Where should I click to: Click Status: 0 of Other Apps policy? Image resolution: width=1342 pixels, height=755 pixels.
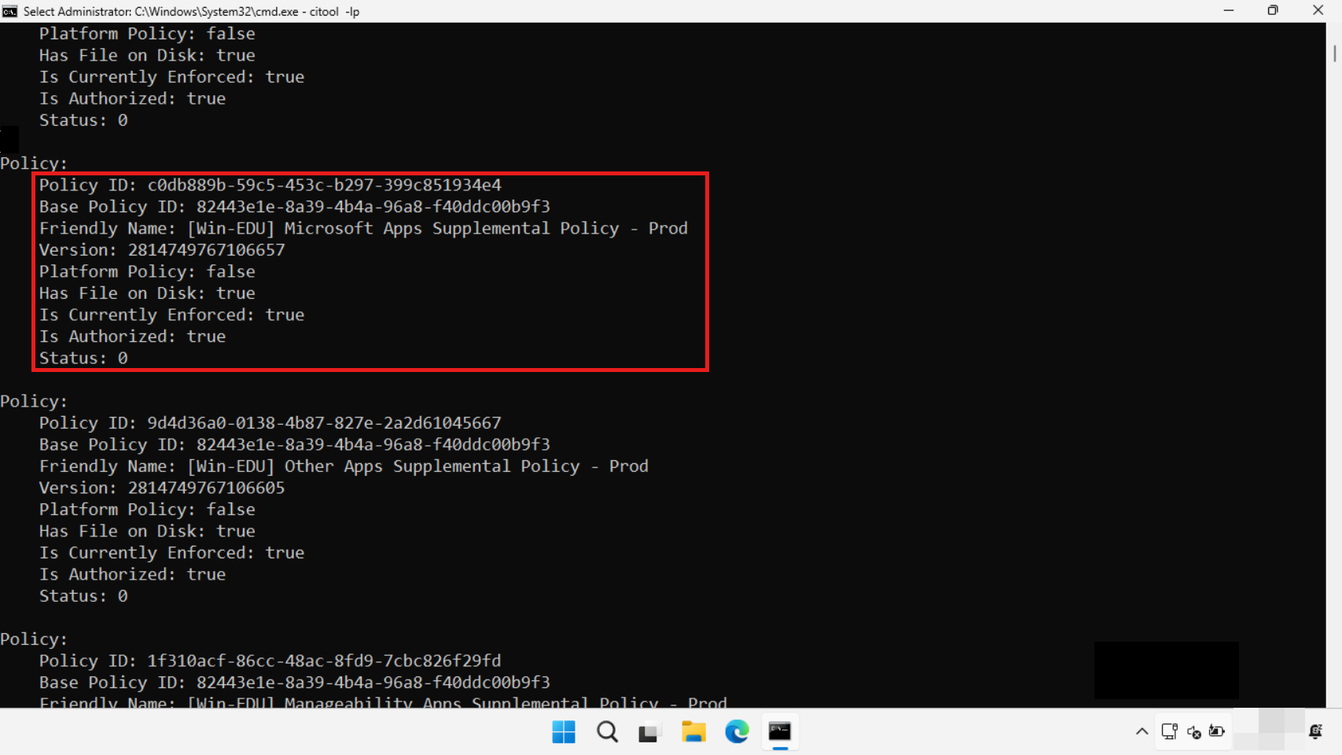click(x=83, y=596)
